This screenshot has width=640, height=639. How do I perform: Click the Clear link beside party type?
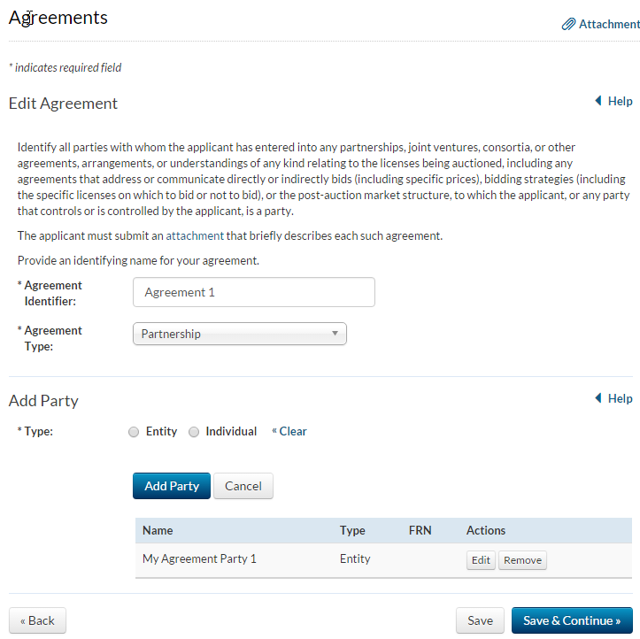(x=290, y=432)
